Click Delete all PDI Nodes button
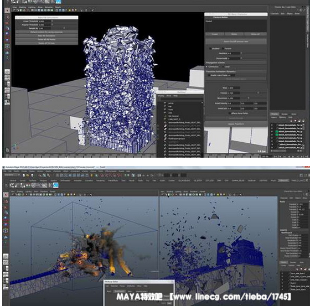This screenshot has width=310, height=306. (46, 39)
